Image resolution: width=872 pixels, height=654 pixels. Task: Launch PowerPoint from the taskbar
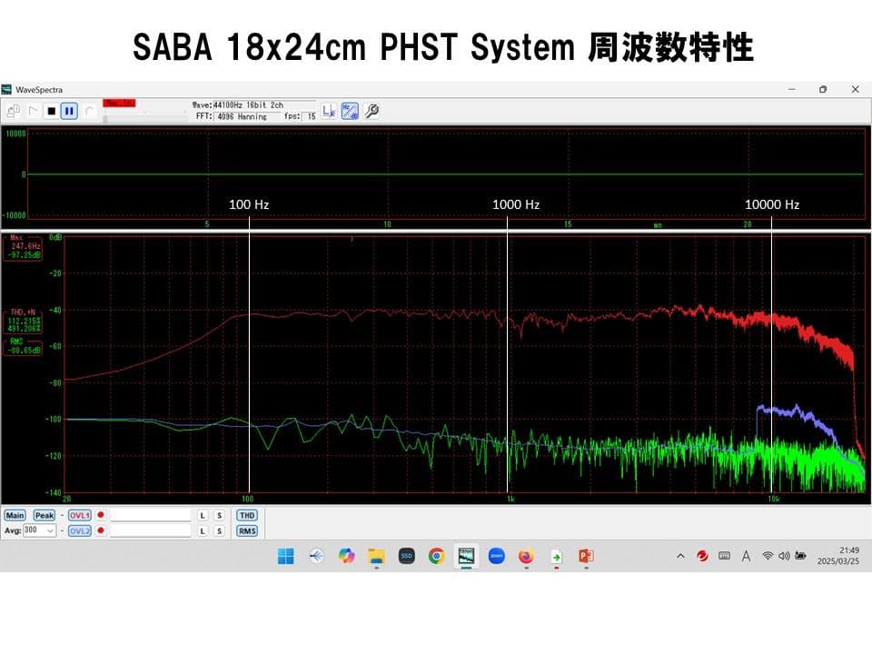click(x=586, y=555)
